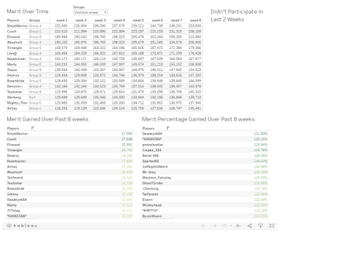The image size is (352, 264).
Task: Select the Players header in the Merit Over Time table
Action: click(x=13, y=20)
